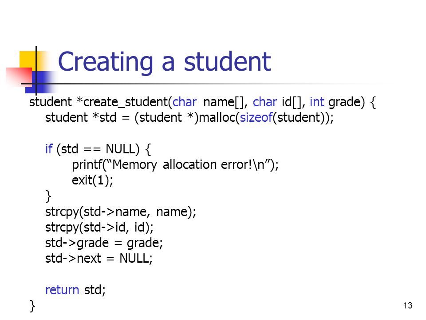Click the "strcpy(std->id, id);" line
The width and height of the screenshot is (426, 320).
99,228
